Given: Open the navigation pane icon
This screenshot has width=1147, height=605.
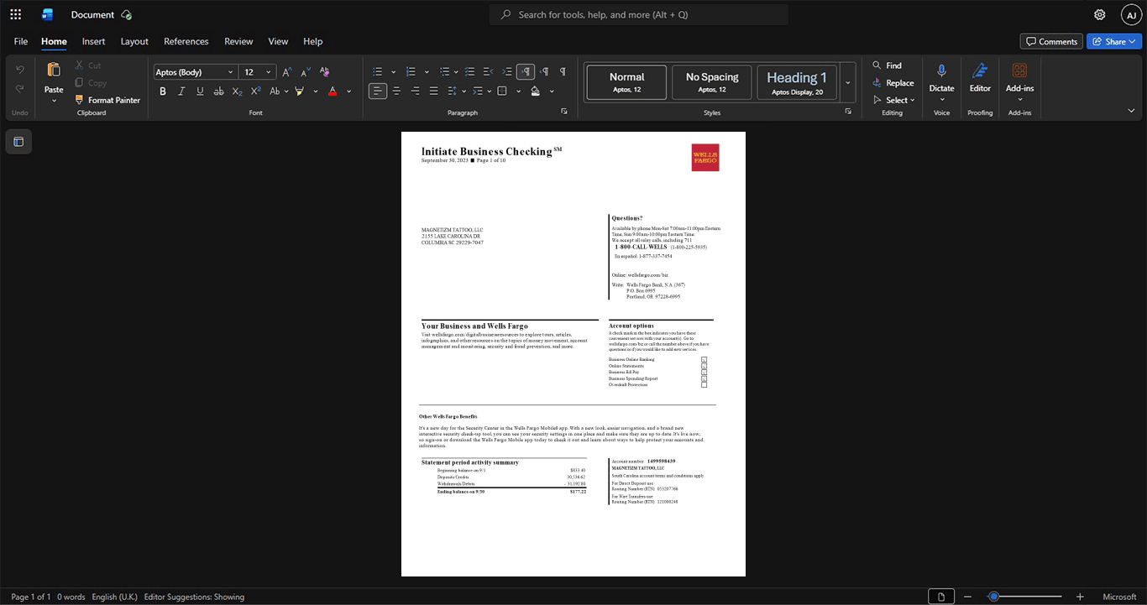Looking at the screenshot, I should click(18, 142).
